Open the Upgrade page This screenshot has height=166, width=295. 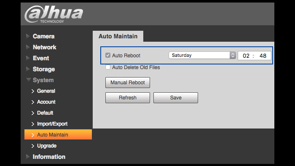click(47, 146)
